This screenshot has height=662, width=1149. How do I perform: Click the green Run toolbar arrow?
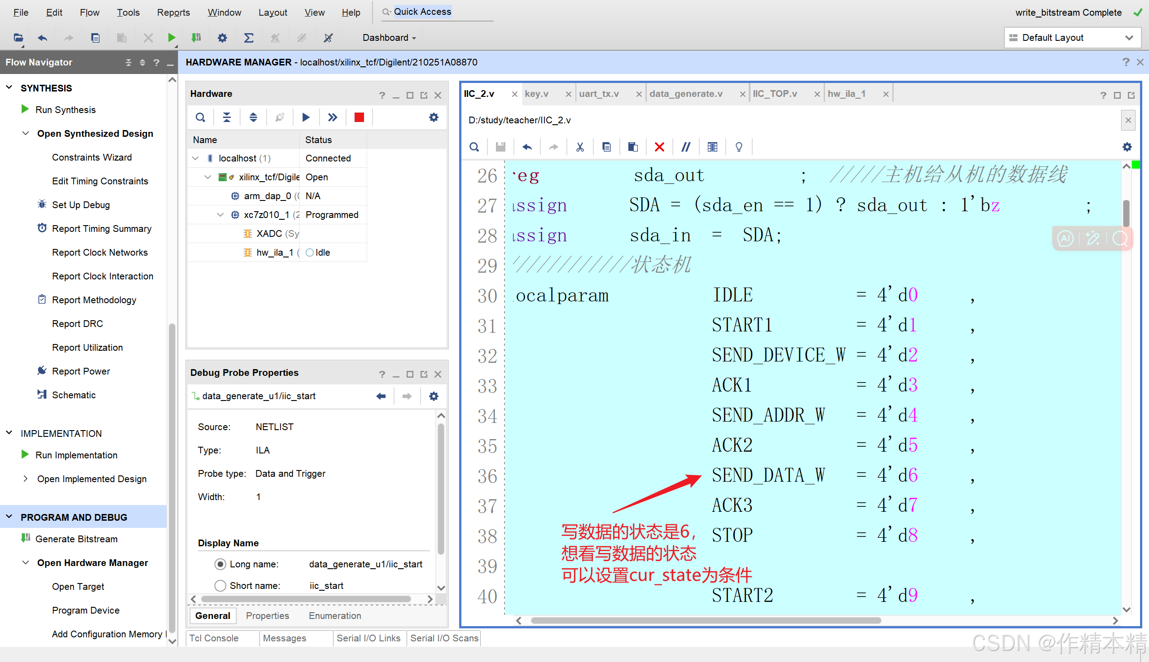[171, 38]
